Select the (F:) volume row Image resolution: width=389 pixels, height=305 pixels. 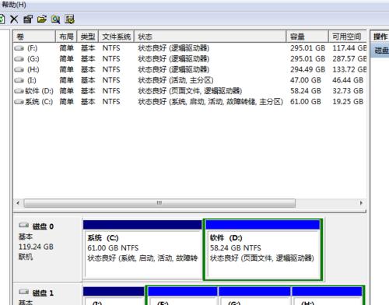[x=190, y=48]
